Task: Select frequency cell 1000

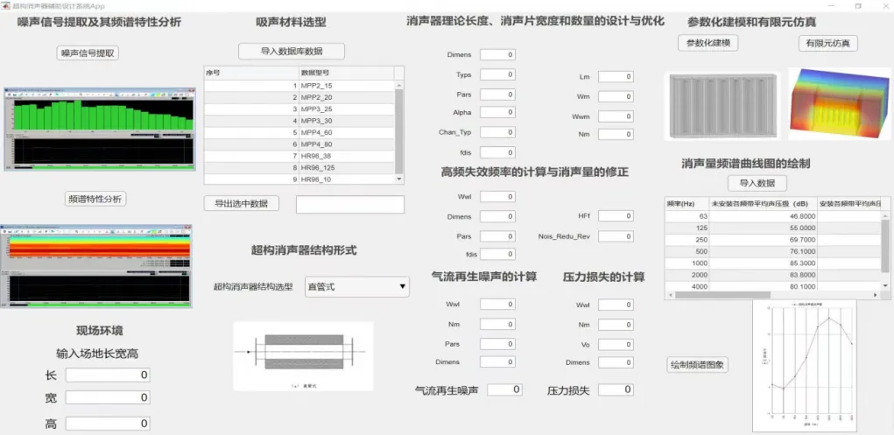Action: [x=686, y=263]
